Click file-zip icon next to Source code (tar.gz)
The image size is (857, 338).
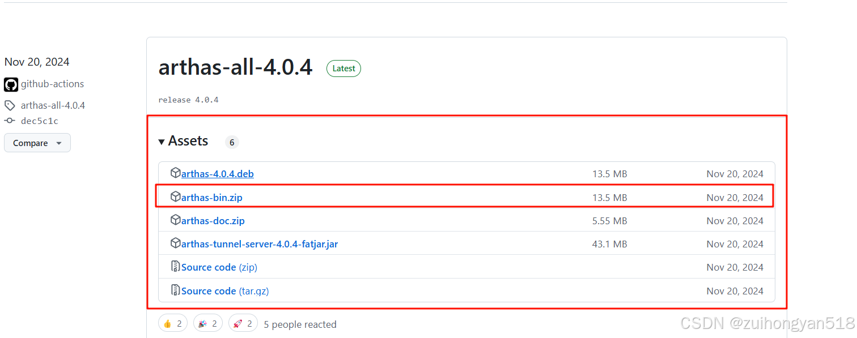pos(175,290)
